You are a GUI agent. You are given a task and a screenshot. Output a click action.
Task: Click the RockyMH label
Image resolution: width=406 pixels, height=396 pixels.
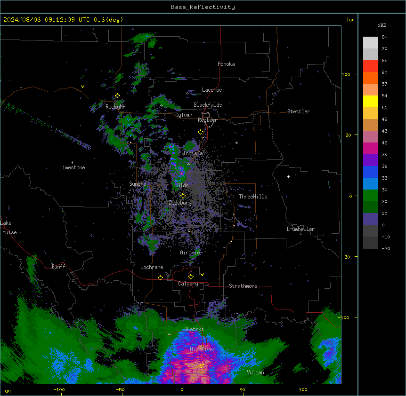tap(115, 106)
